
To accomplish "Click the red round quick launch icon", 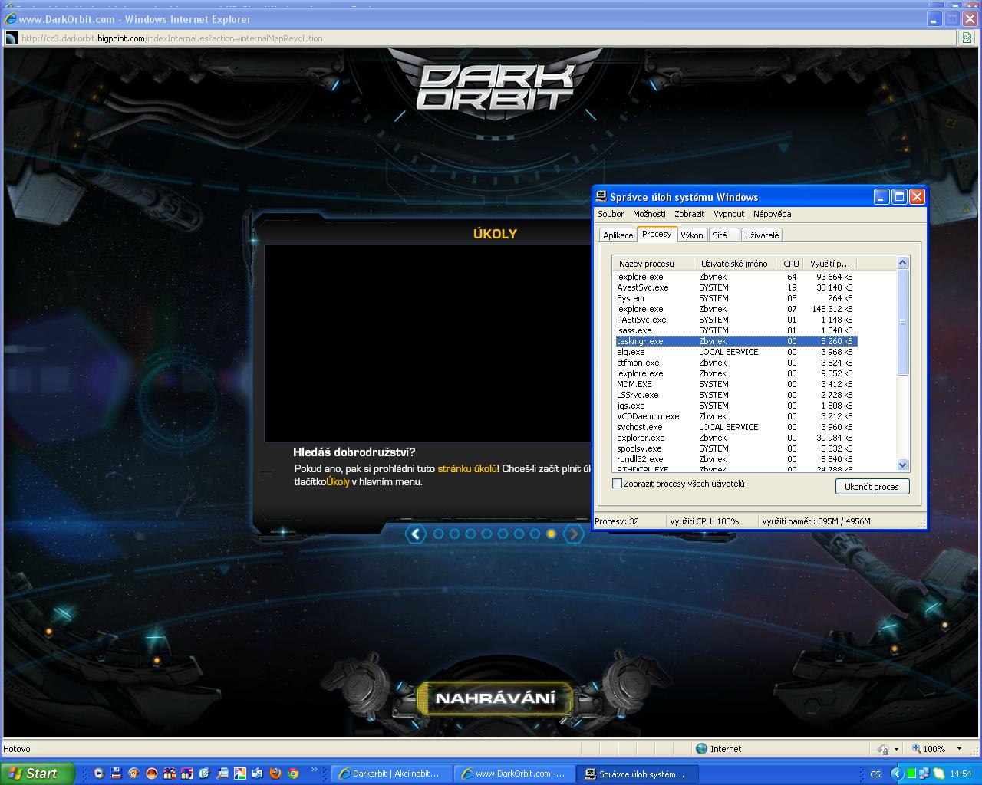I will click(152, 774).
